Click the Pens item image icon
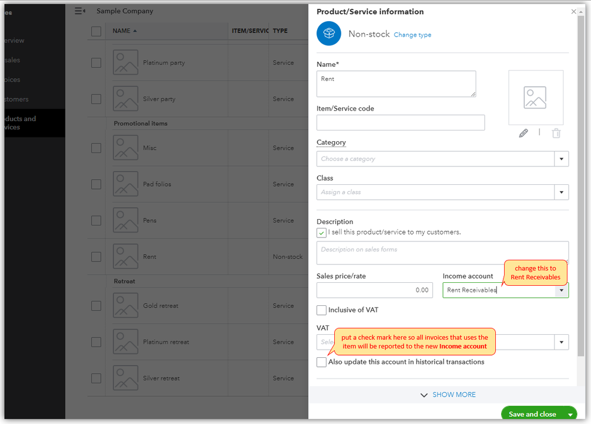 coord(125,220)
